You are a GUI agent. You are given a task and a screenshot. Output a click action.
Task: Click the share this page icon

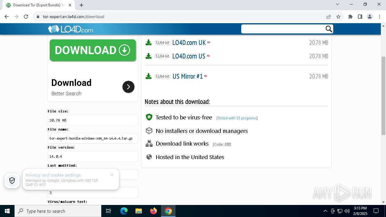329,17
